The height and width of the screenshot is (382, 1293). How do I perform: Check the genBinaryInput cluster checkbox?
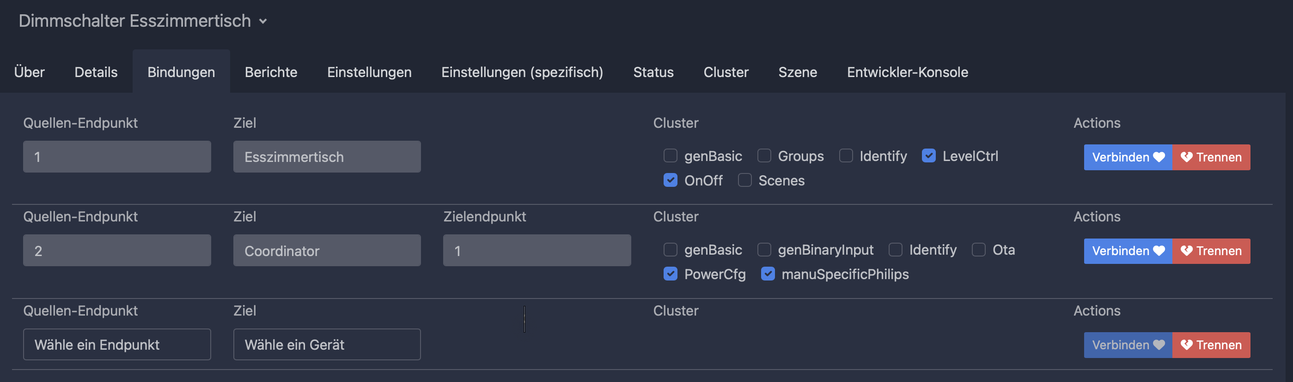coord(764,250)
